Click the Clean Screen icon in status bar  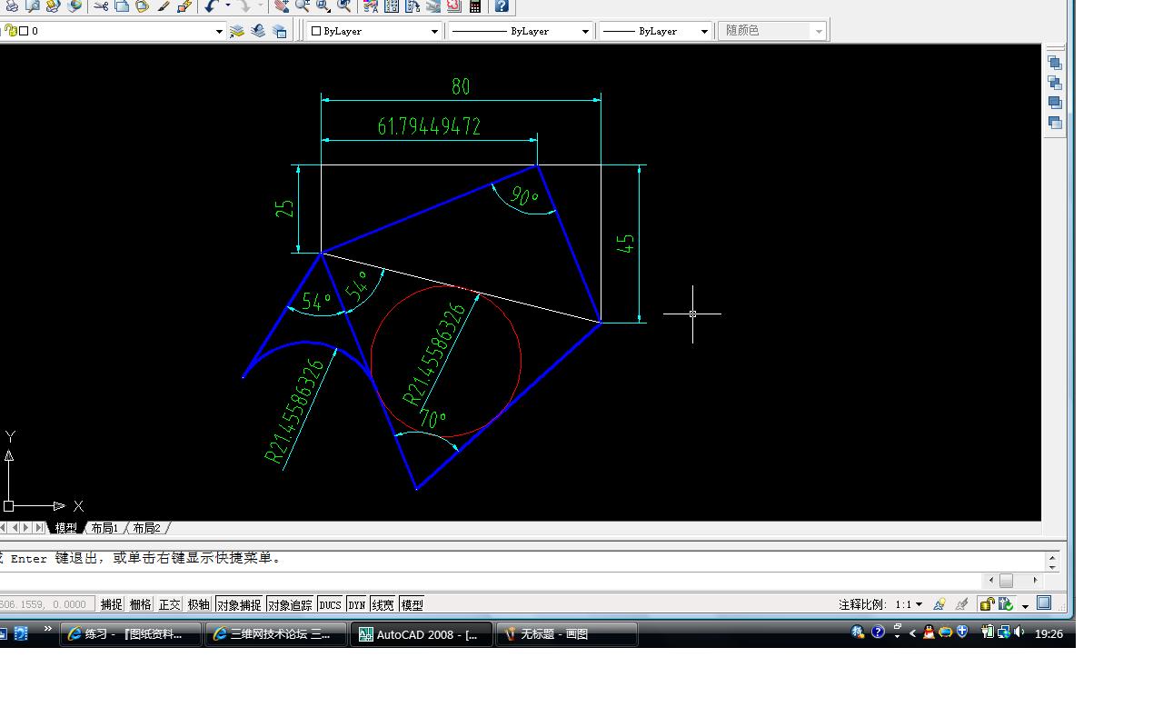pyautogui.click(x=1044, y=603)
